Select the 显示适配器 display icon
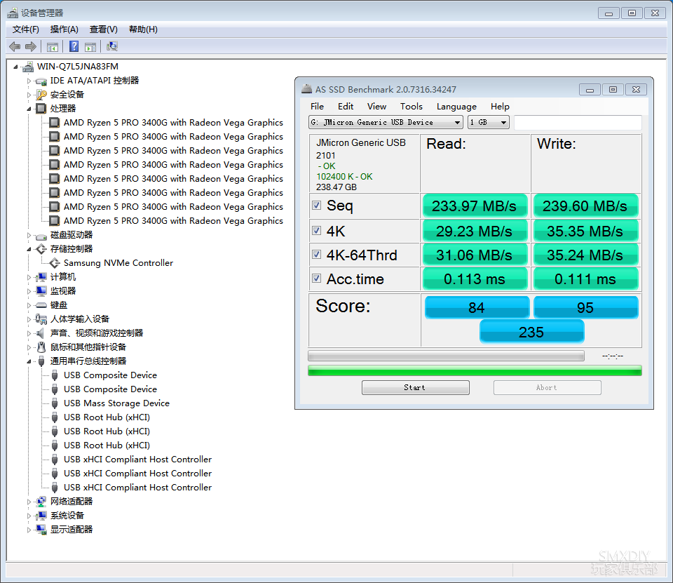The image size is (673, 583). tap(41, 530)
